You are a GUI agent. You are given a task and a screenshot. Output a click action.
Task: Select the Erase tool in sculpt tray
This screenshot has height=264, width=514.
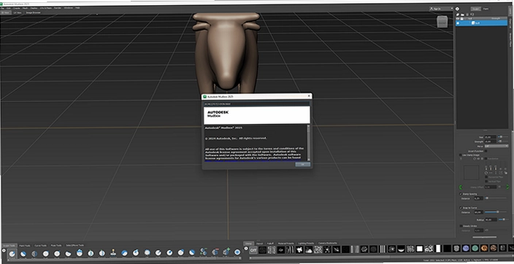[226, 252]
